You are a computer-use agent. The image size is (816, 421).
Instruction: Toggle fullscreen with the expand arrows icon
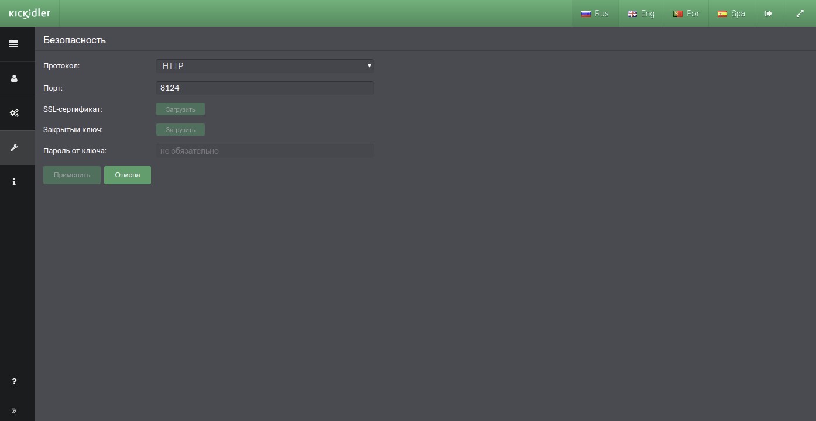pyautogui.click(x=800, y=13)
